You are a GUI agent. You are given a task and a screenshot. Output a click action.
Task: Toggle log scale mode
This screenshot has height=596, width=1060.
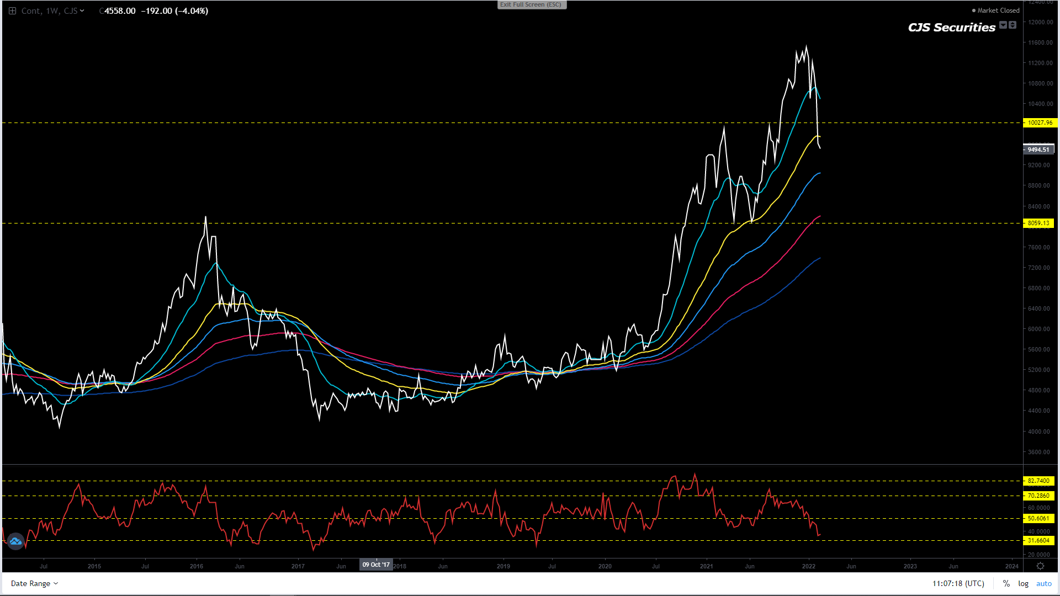[x=1023, y=583]
